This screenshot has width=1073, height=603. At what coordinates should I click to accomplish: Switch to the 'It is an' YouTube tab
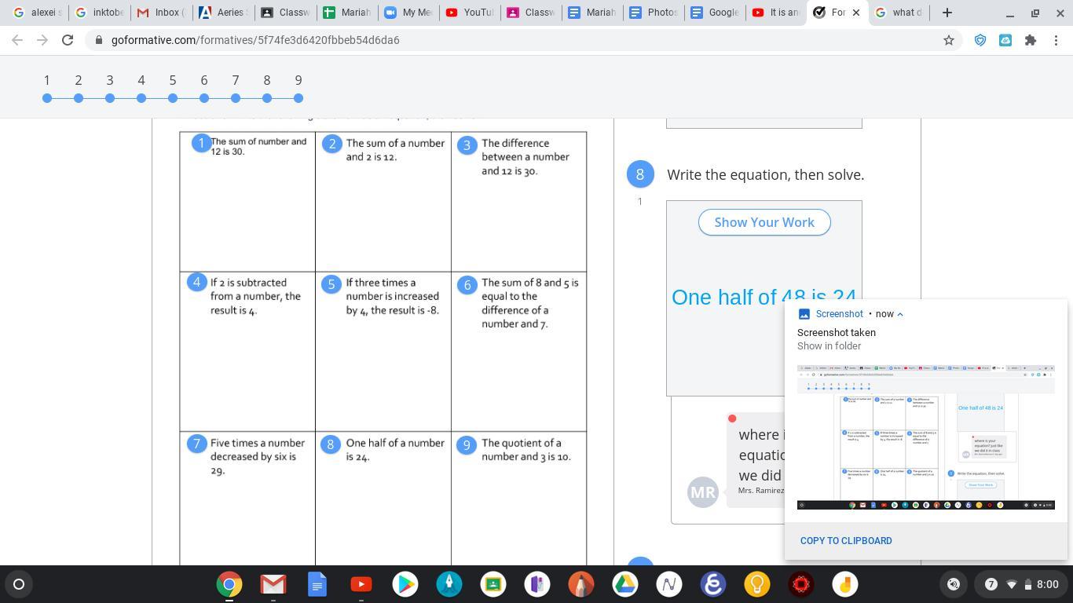pyautogui.click(x=777, y=13)
